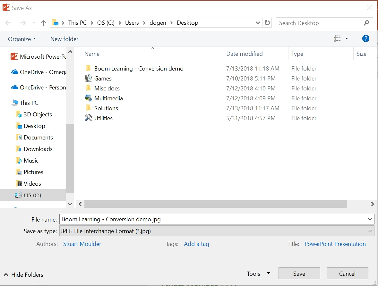378x286 pixels.
Task: Click the Refresh button in address bar
Action: pos(267,23)
